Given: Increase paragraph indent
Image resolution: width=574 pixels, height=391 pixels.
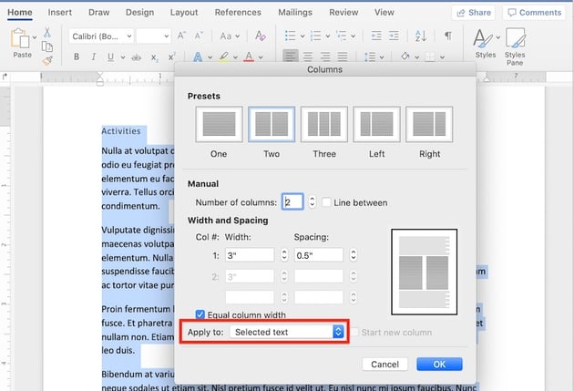Looking at the screenshot, I should coord(394,36).
